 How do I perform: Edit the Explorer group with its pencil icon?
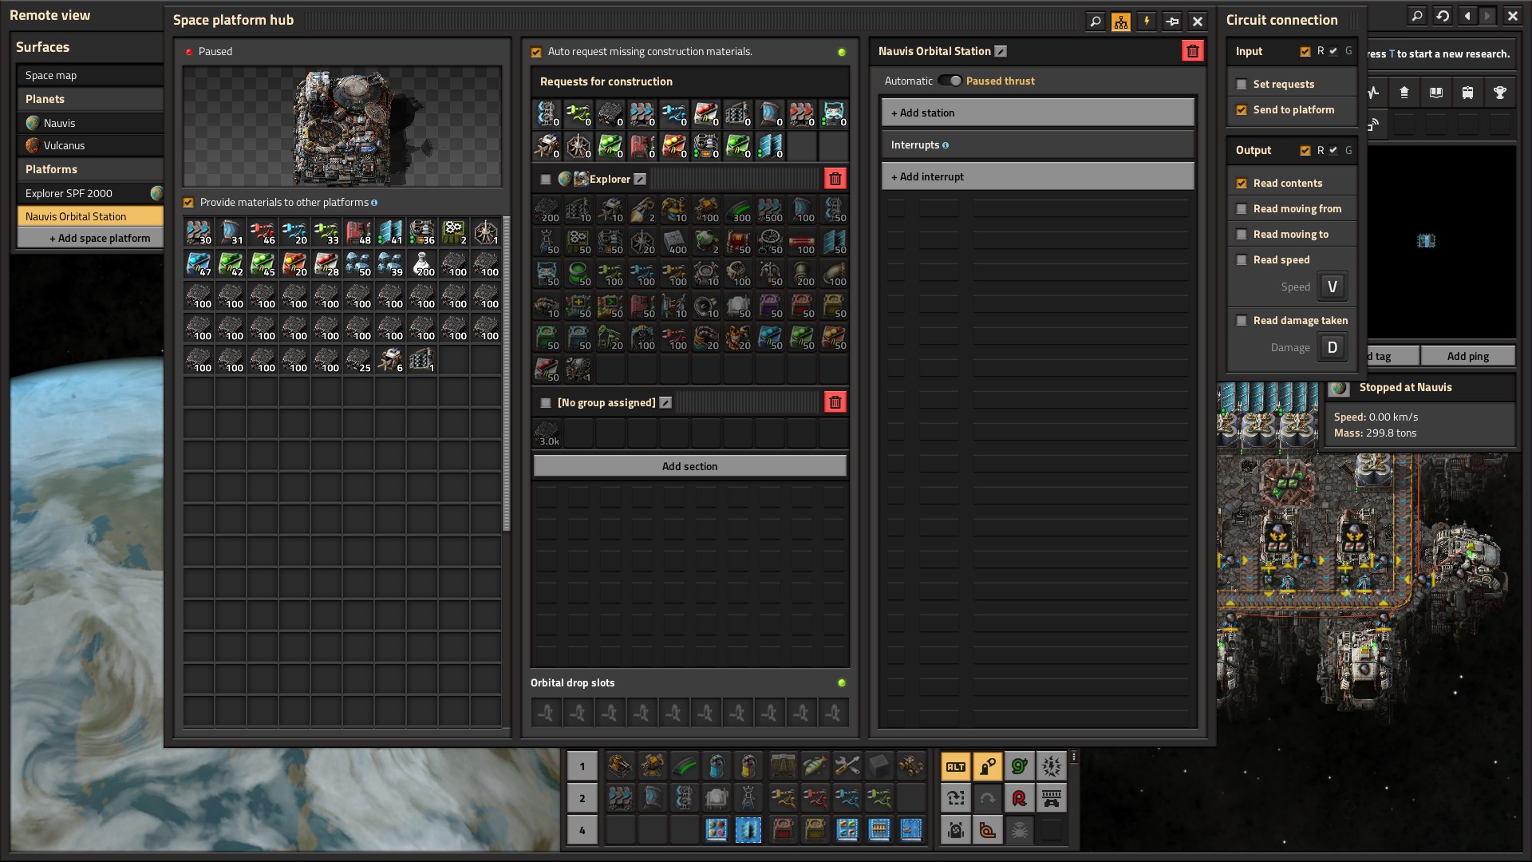pyautogui.click(x=640, y=179)
